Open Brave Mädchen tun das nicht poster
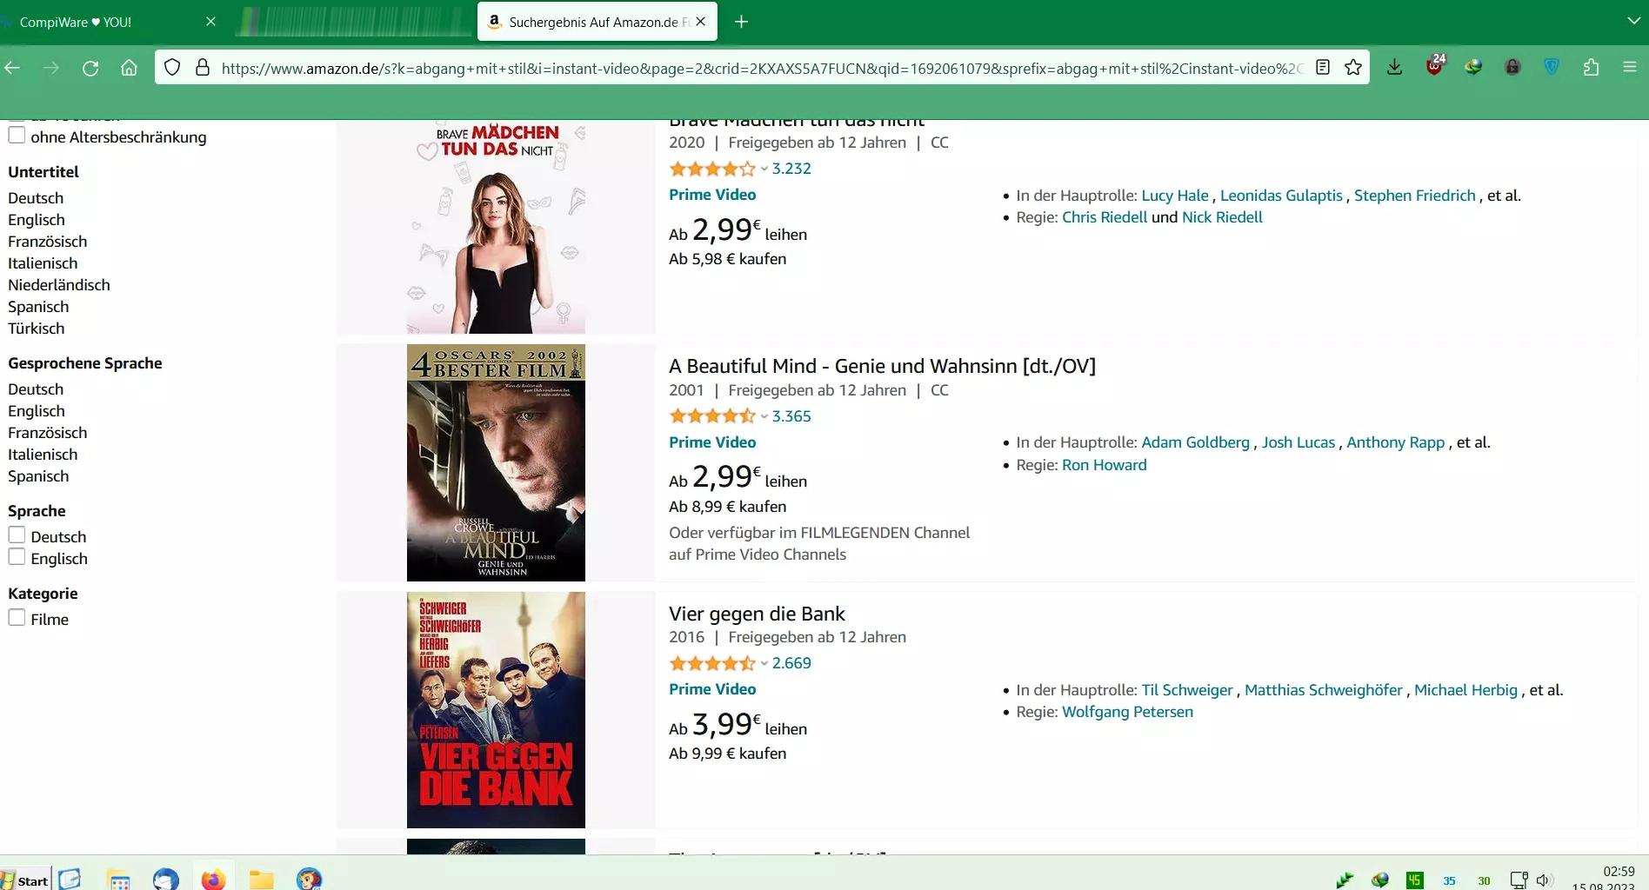1649x890 pixels. [x=496, y=227]
